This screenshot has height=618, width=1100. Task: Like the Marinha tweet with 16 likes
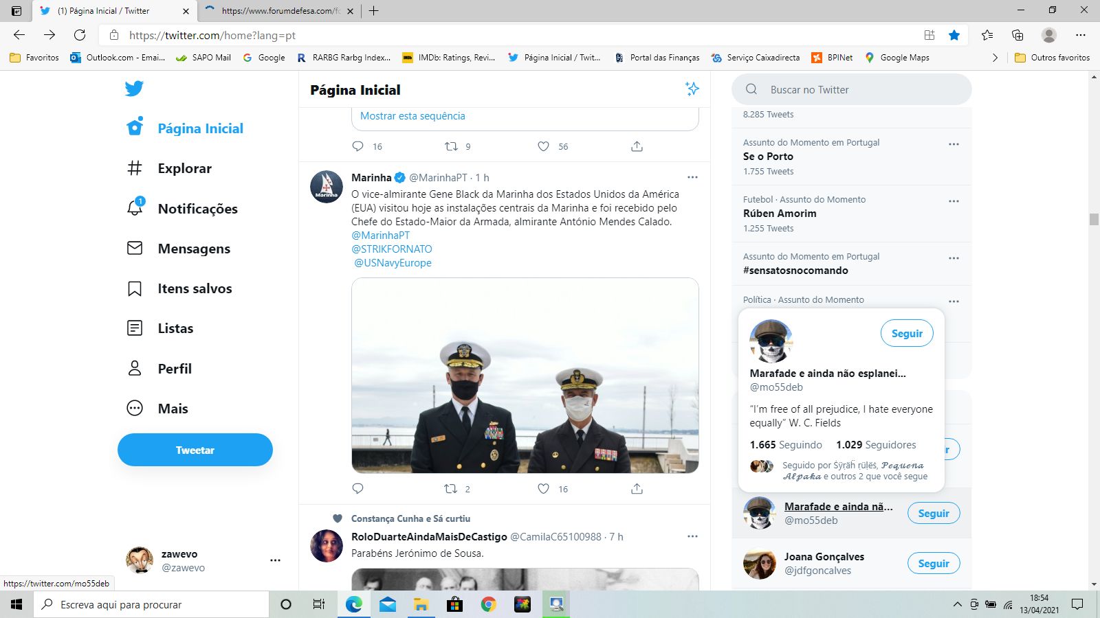543,489
